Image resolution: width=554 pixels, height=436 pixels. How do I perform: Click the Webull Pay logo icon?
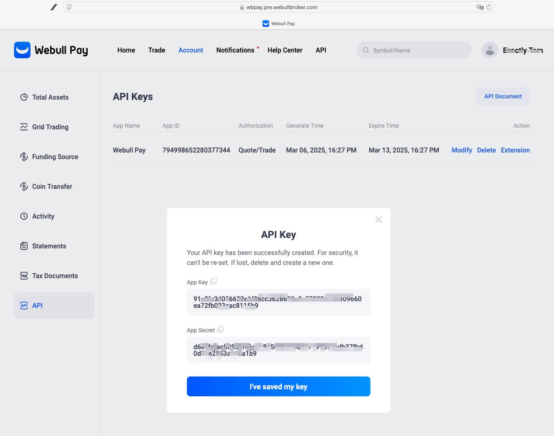[22, 50]
